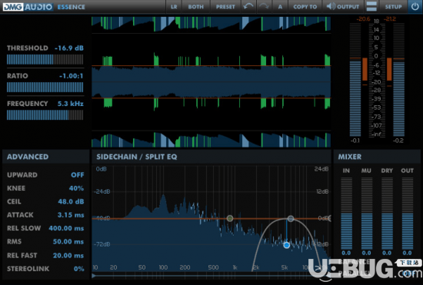Click the KNEE 40% value
Viewport: 423px width, 285px height.
click(76, 188)
